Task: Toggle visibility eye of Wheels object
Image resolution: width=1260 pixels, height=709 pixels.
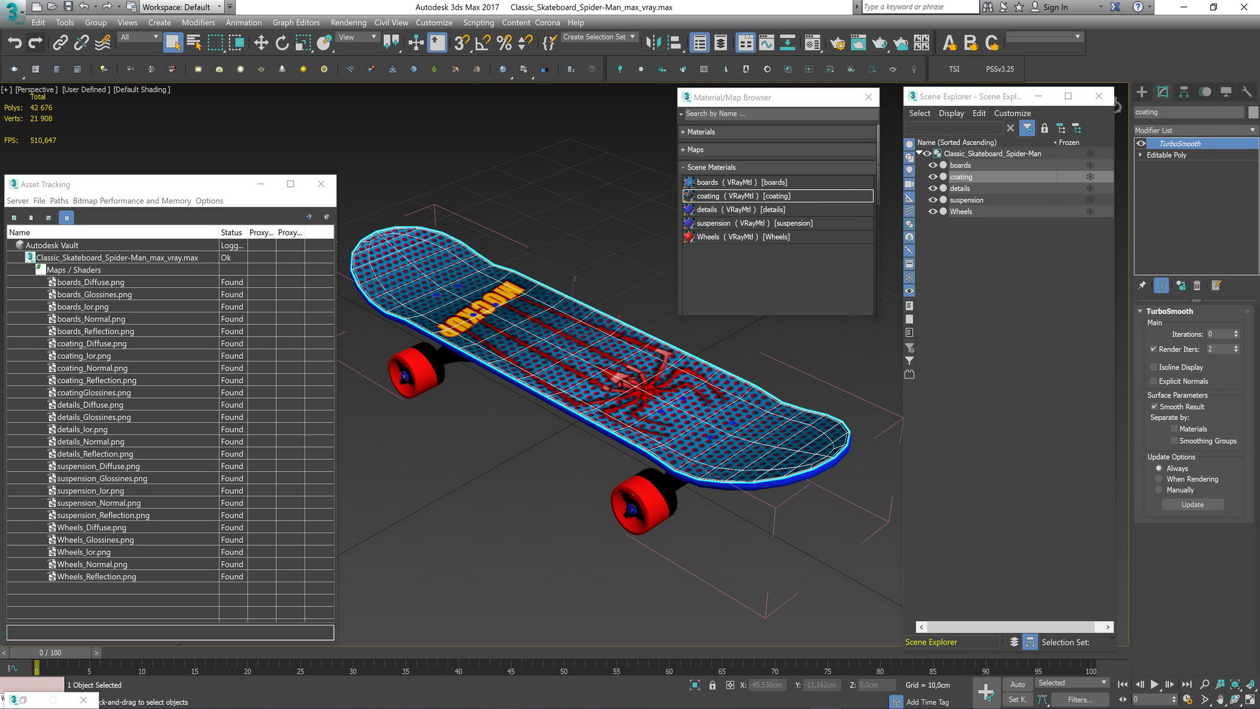Action: point(933,211)
